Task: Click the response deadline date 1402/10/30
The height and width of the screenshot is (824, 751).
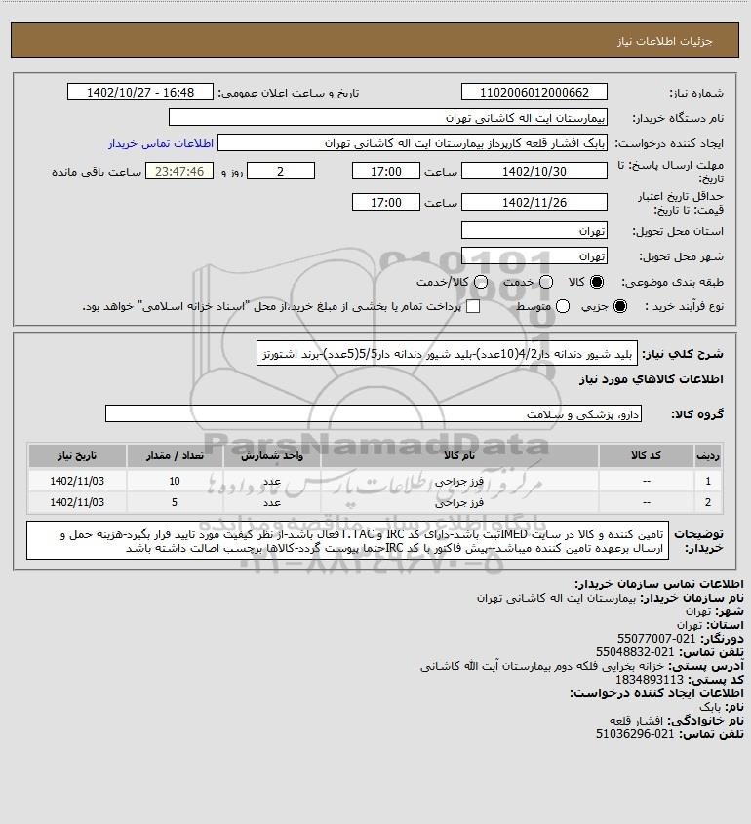Action: tap(534, 172)
